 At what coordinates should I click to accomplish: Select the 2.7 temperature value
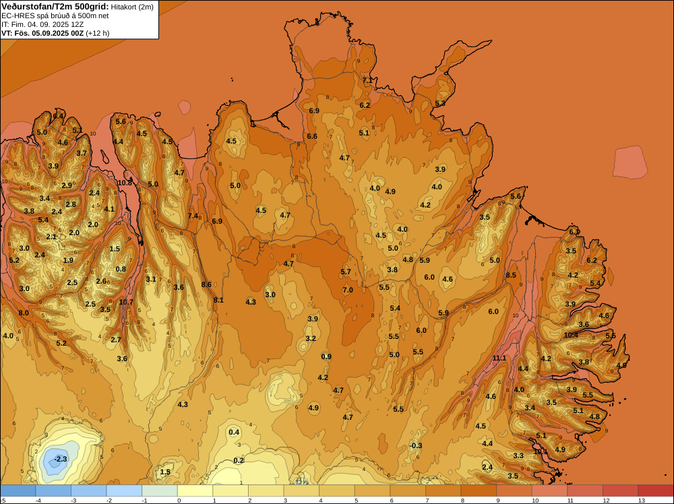point(116,340)
